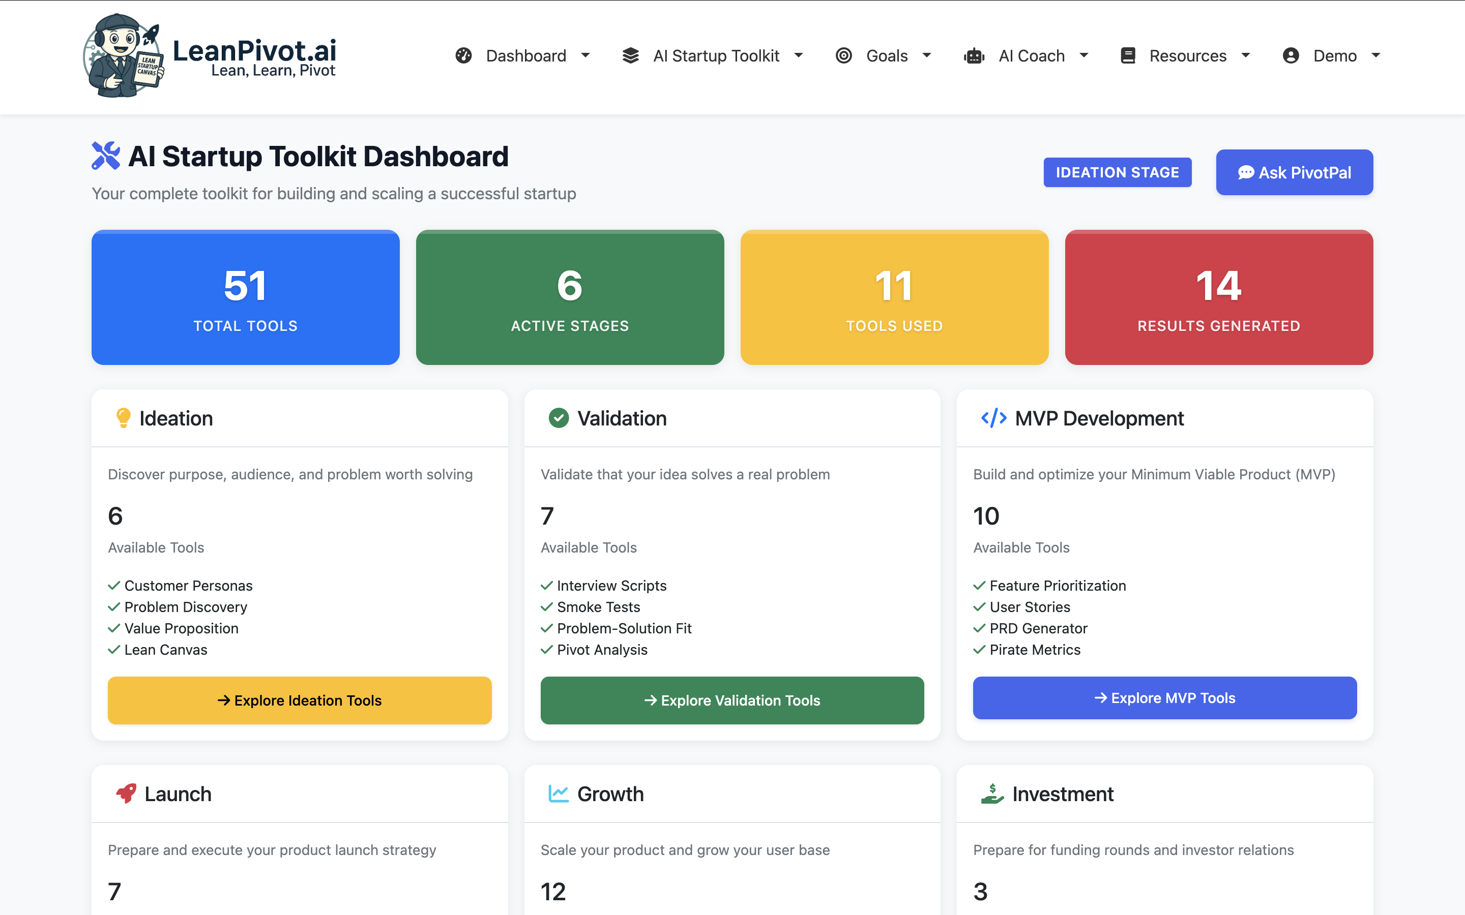Click the Growth line-chart icon

[558, 794]
